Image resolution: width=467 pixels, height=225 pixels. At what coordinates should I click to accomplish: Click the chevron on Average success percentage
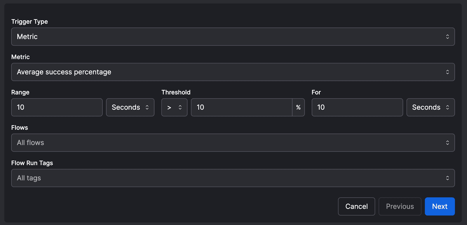point(447,72)
